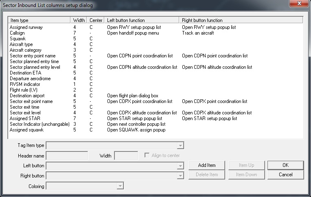Click 'Open SQUAWK assign popup' cell
311x197 pixels.
[x=136, y=130]
